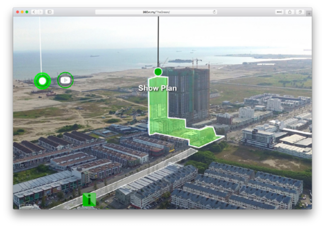This screenshot has height=228, width=325.
Task: Click the address bar showing the 360vr URL
Action: pyautogui.click(x=156, y=12)
